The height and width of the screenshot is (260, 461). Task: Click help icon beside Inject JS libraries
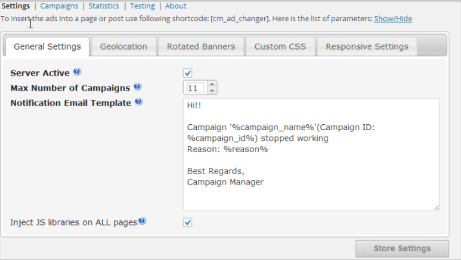tap(142, 221)
